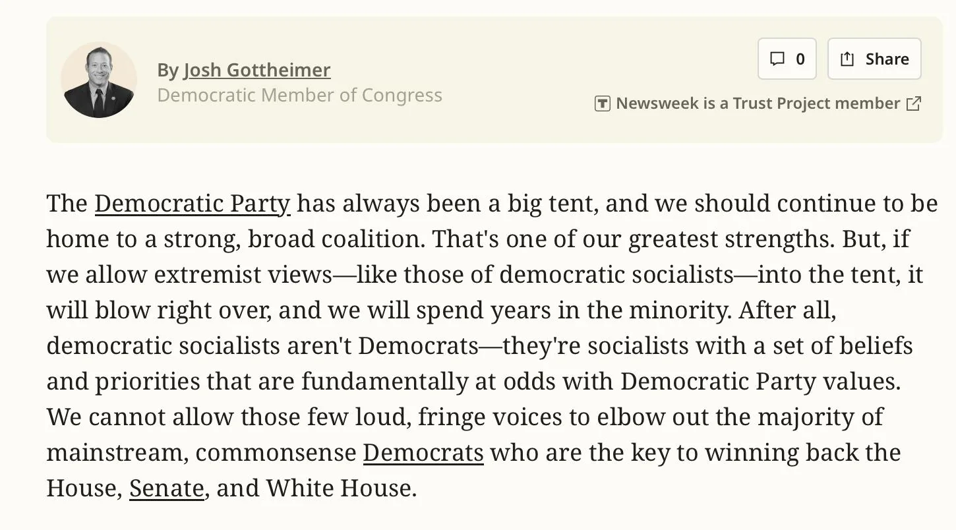Image resolution: width=956 pixels, height=530 pixels.
Task: Open the underlined "Democrats" link
Action: point(423,453)
